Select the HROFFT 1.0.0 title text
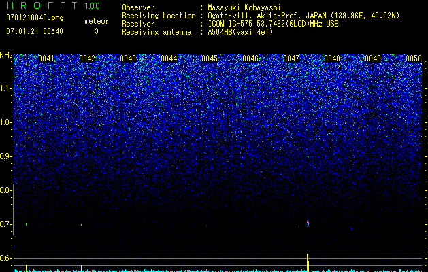The height and width of the screenshot is (272, 428). point(53,5)
